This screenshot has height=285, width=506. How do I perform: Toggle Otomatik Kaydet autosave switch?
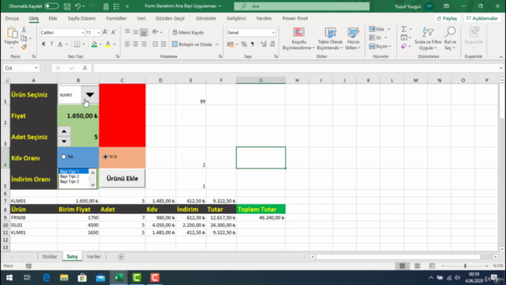pos(51,6)
